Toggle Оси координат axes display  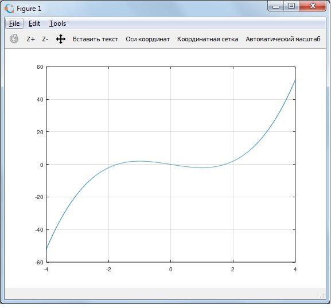148,40
